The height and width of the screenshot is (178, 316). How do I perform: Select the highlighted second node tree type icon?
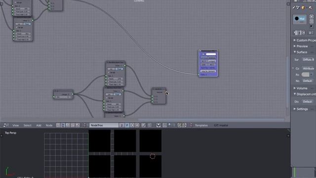[x=63, y=125]
